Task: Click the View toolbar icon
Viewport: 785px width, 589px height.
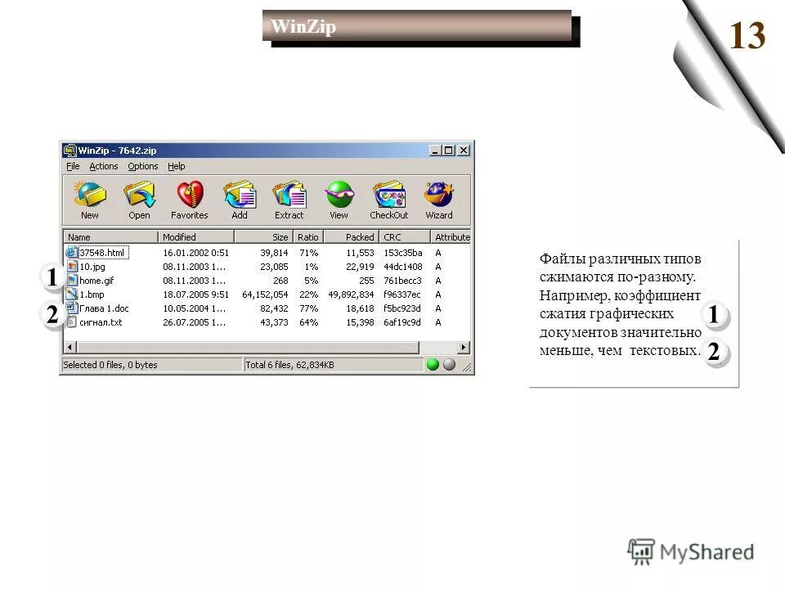Action: coord(339,194)
